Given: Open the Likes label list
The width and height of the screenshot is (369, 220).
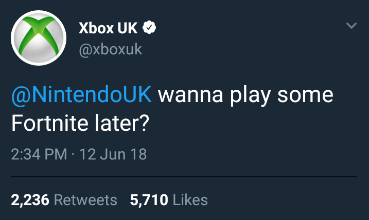Looking at the screenshot, I should pyautogui.click(x=190, y=199).
